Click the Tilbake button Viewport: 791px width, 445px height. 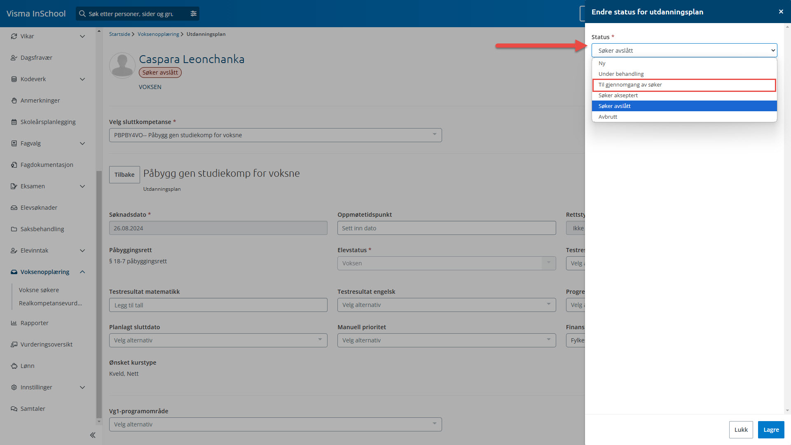pyautogui.click(x=124, y=175)
